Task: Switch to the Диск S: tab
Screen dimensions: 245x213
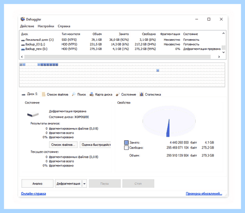Action: (x=30, y=94)
